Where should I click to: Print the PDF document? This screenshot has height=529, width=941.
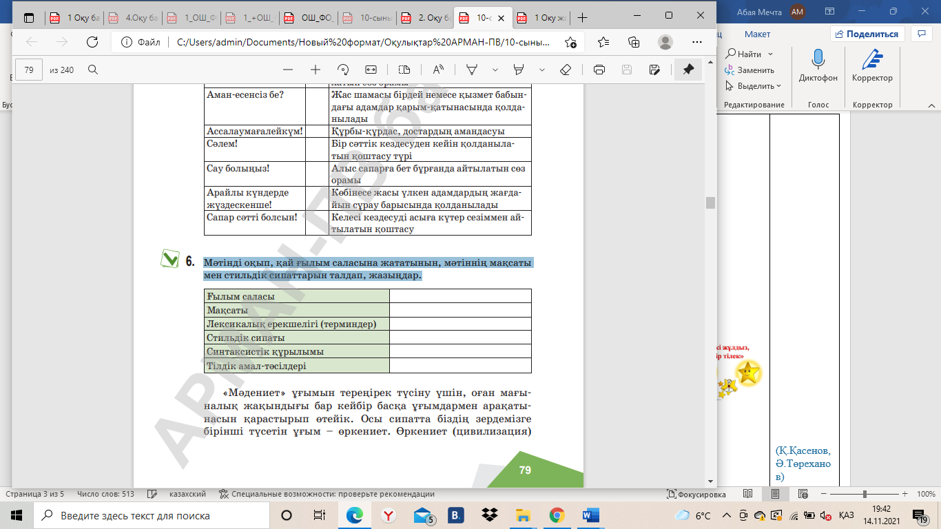(x=599, y=70)
